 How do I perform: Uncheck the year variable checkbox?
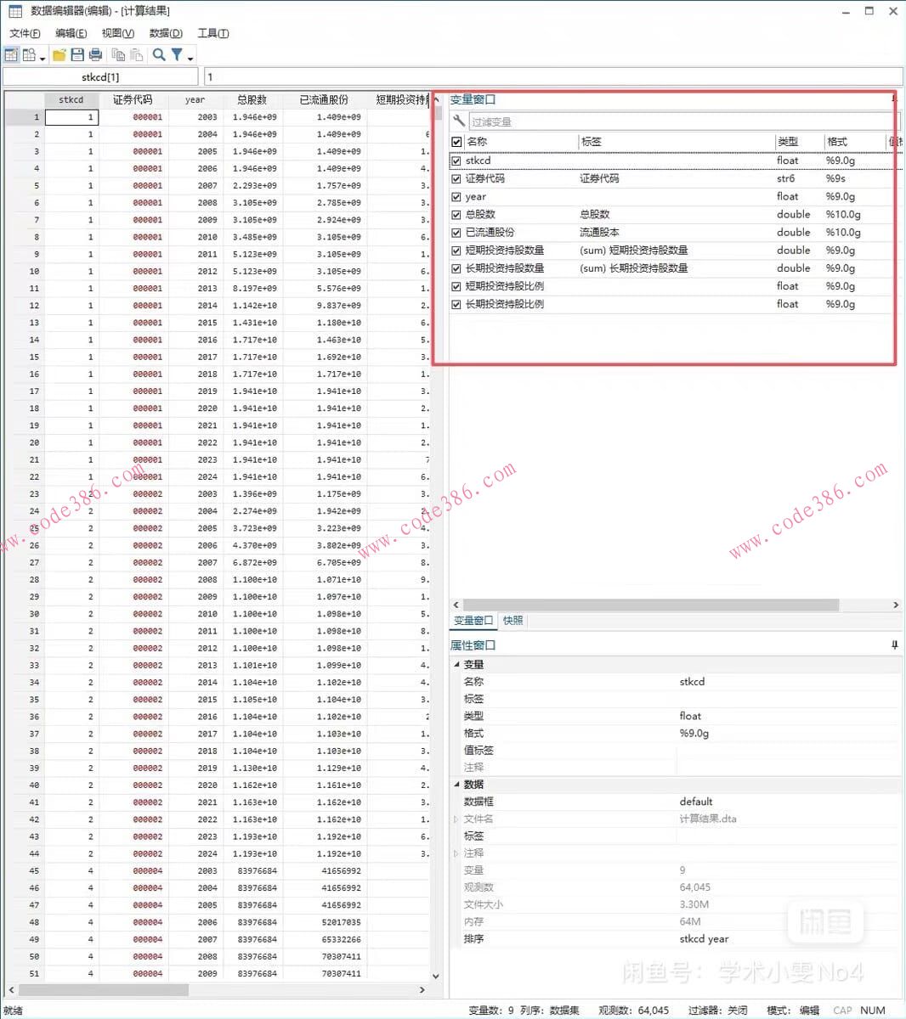tap(456, 196)
